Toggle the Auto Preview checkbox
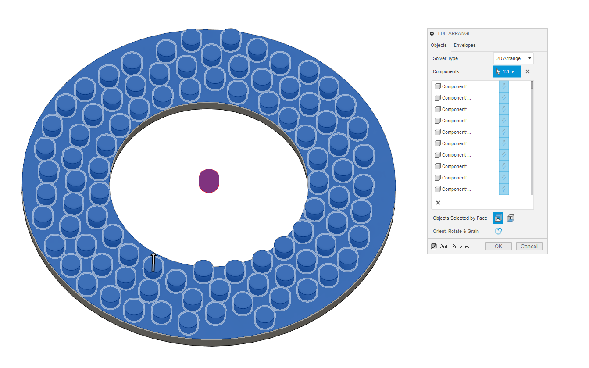589x368 pixels. 433,246
